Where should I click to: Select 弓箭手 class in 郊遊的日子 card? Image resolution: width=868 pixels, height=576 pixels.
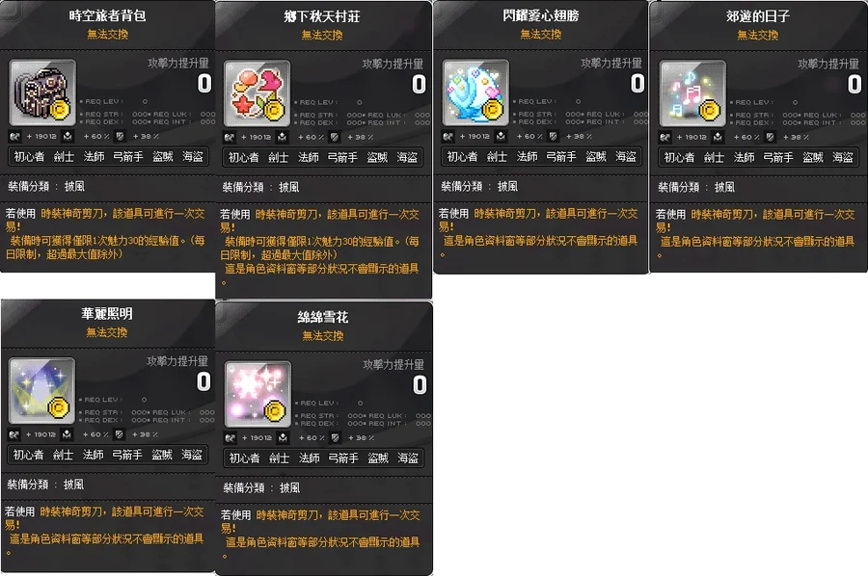(x=778, y=158)
